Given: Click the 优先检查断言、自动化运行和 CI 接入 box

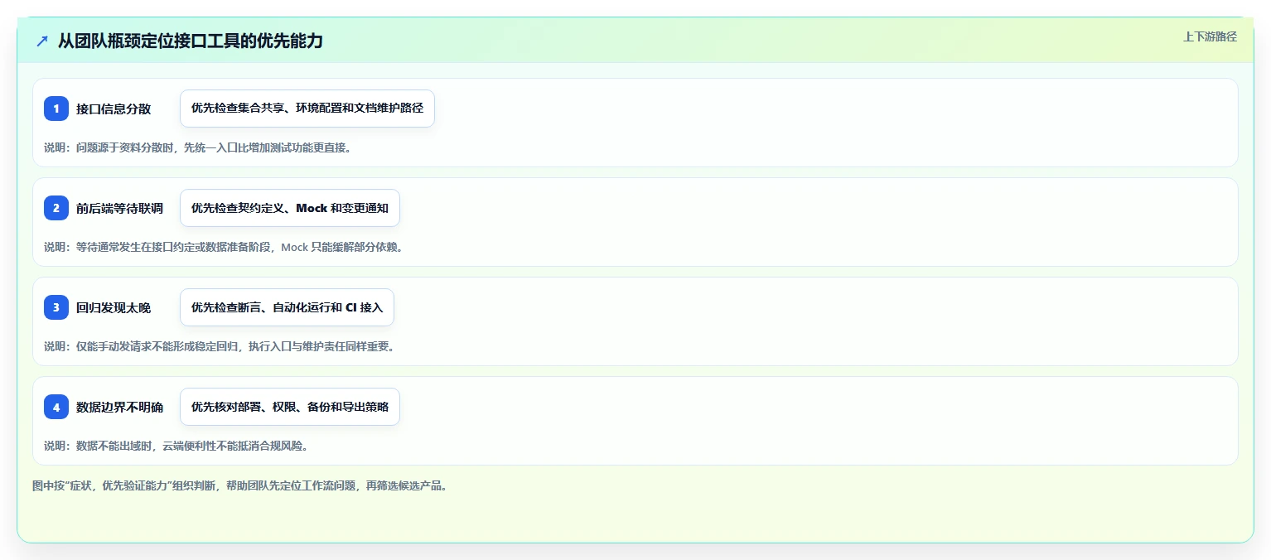Looking at the screenshot, I should tap(287, 307).
